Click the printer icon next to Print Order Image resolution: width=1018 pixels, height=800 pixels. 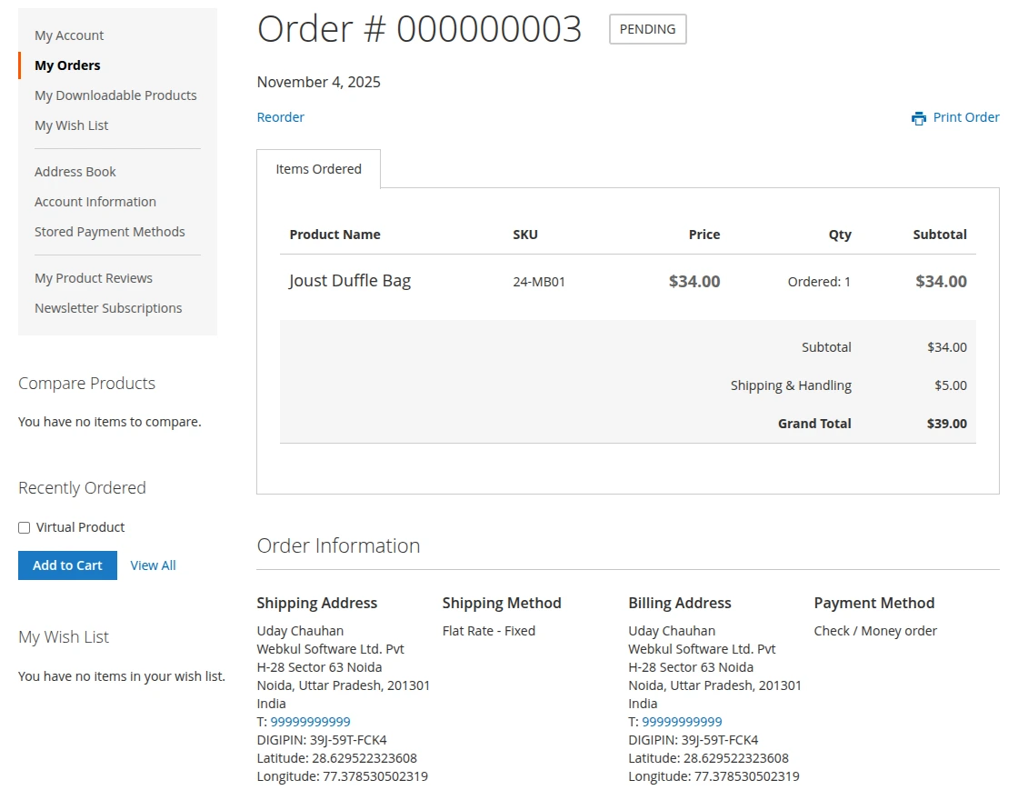[x=918, y=117]
